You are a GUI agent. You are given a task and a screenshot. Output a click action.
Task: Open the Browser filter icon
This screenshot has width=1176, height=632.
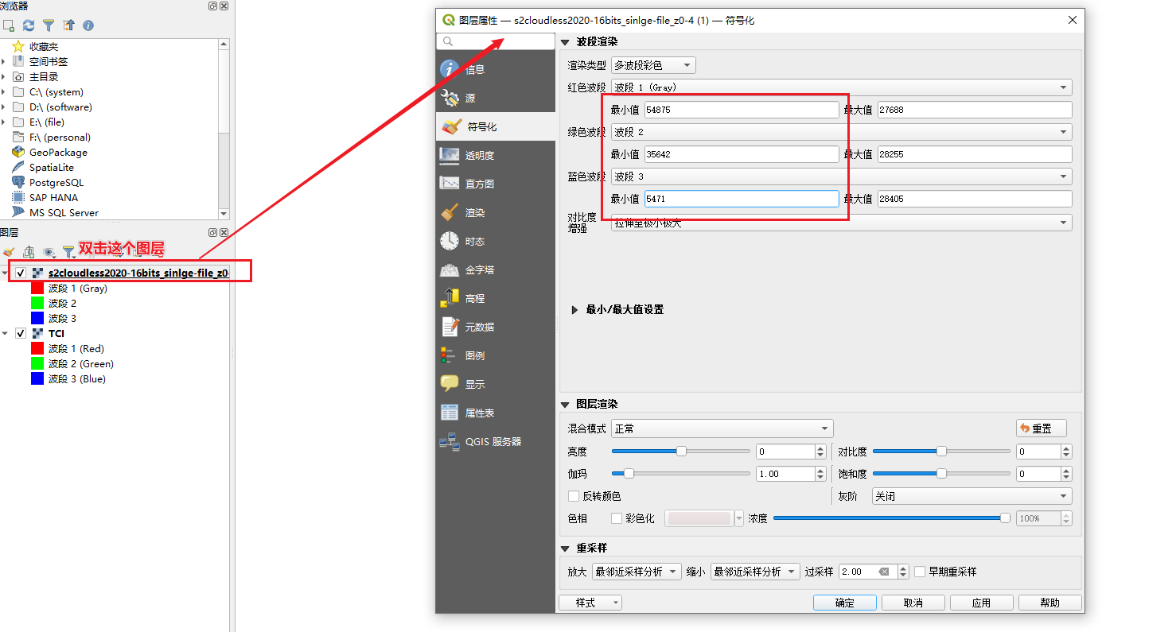[x=49, y=25]
